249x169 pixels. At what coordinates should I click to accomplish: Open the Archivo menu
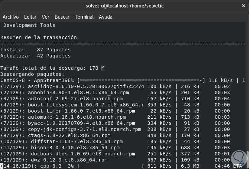coord(11,17)
